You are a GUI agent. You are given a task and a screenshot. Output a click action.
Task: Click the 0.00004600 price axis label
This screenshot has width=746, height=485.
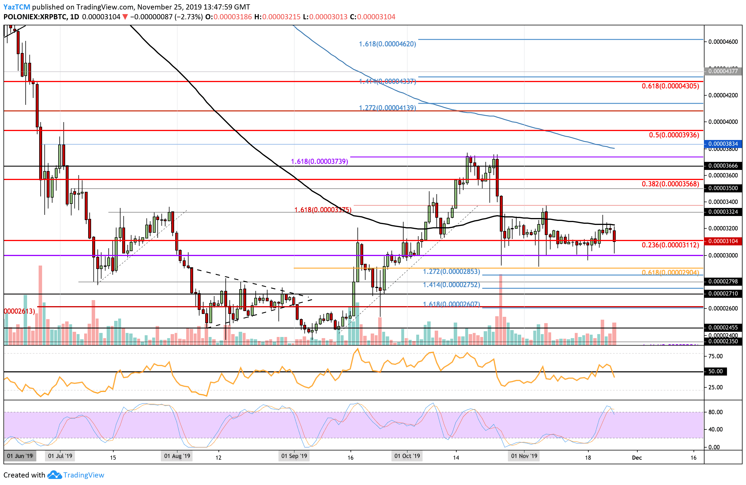[x=723, y=42]
